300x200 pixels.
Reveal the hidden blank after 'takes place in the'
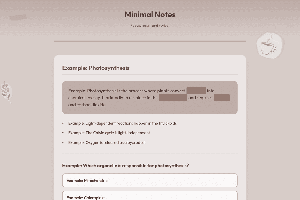pyautogui.click(x=173, y=97)
